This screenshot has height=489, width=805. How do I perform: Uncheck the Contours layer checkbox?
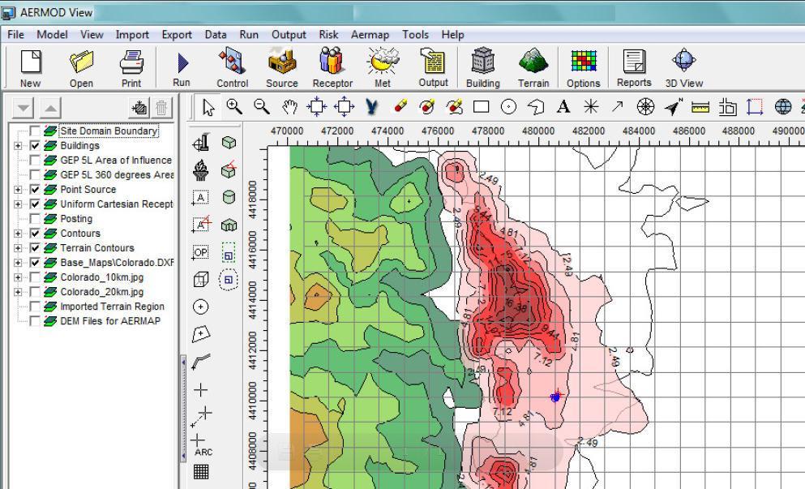pos(34,234)
